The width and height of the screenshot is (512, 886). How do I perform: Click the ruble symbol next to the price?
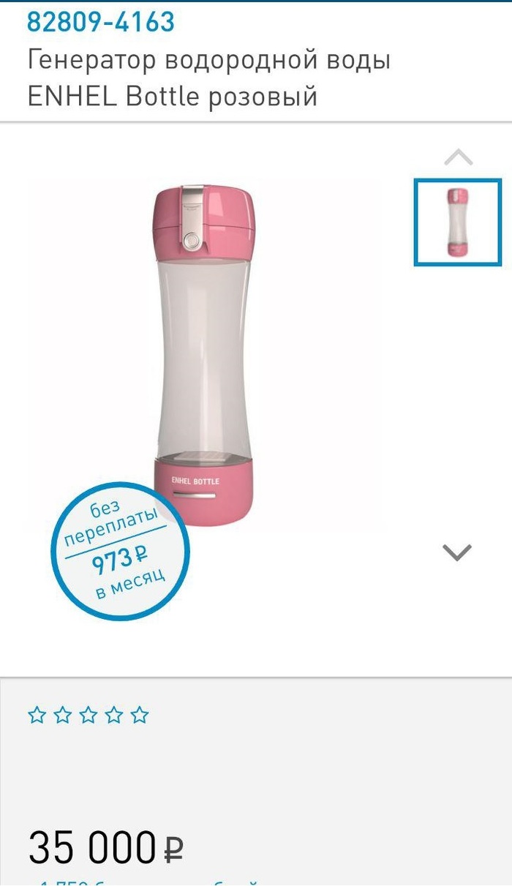click(174, 849)
